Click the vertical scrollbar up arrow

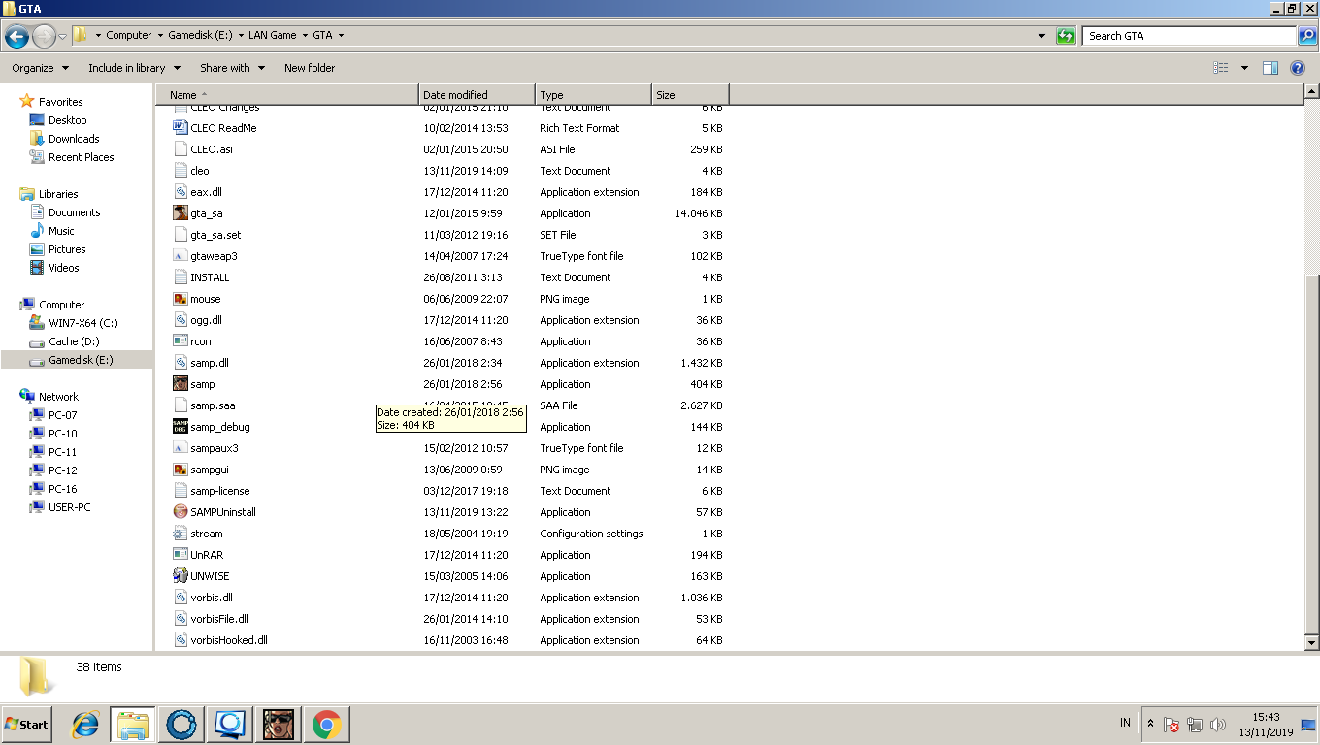click(x=1311, y=92)
